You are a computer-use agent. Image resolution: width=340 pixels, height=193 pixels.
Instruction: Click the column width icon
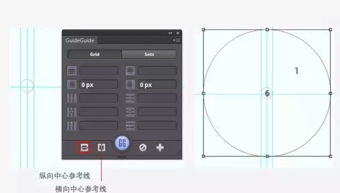[x=72, y=112]
